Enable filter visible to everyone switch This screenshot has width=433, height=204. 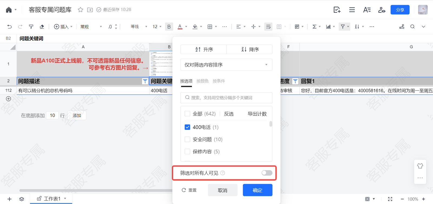pyautogui.click(x=267, y=173)
